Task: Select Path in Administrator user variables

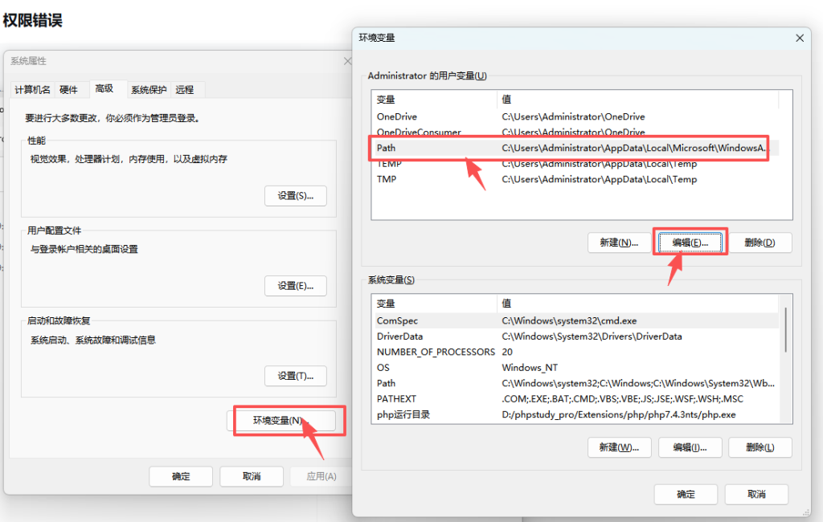Action: point(387,148)
